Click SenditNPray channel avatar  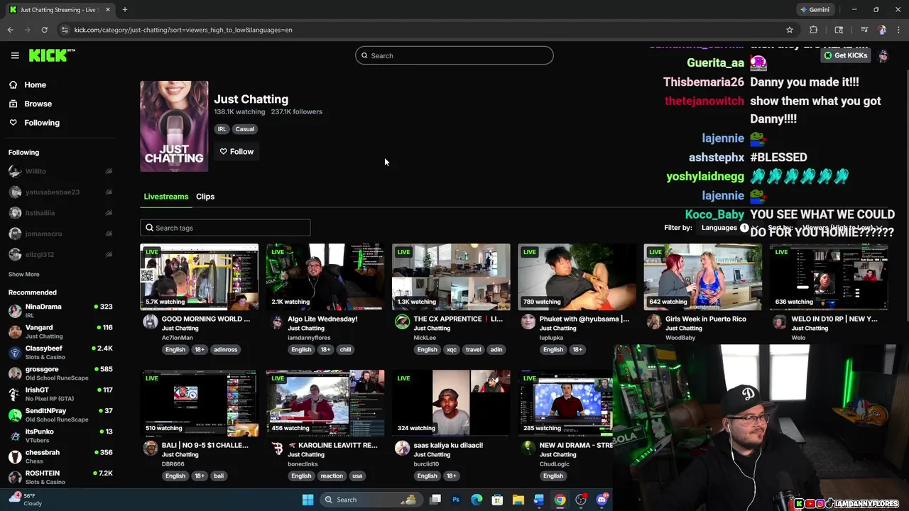15,414
